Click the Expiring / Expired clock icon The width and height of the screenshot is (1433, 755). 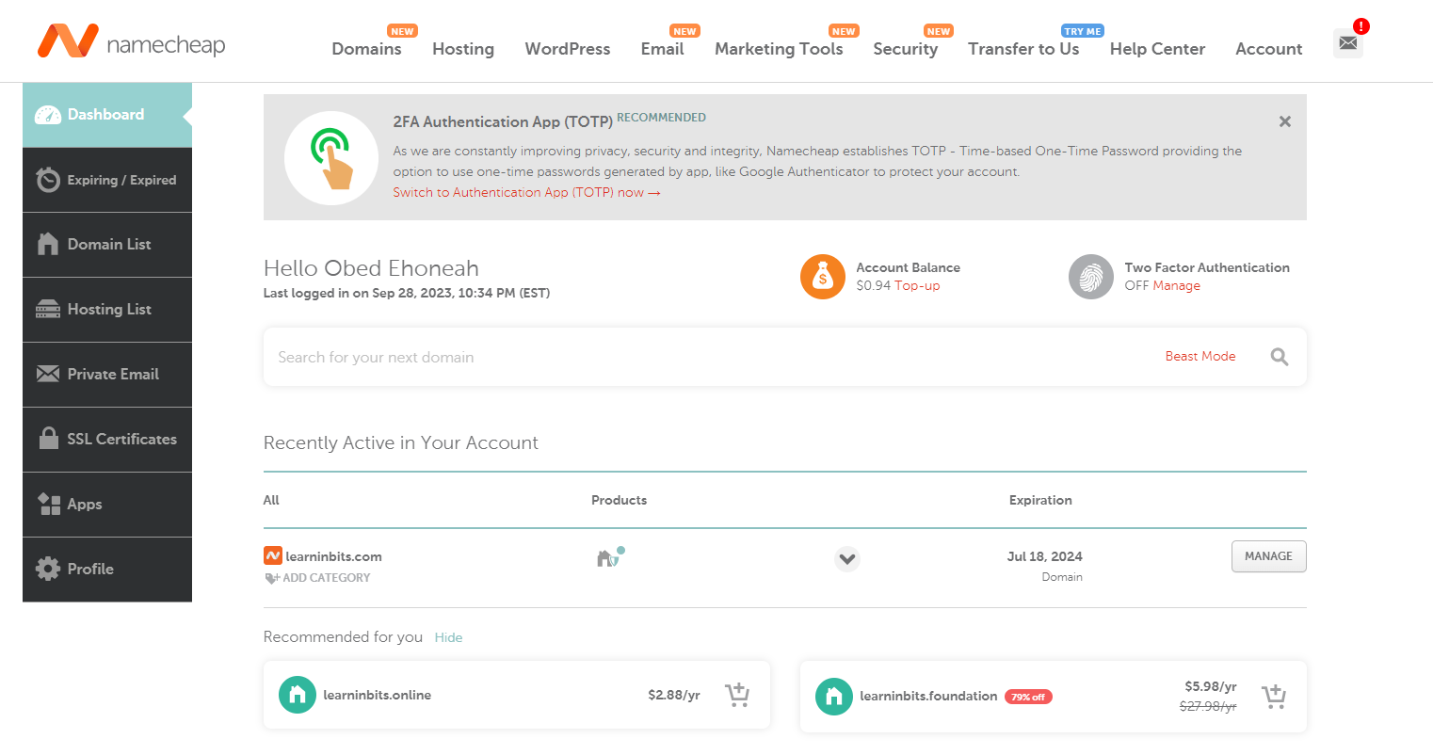tap(48, 180)
